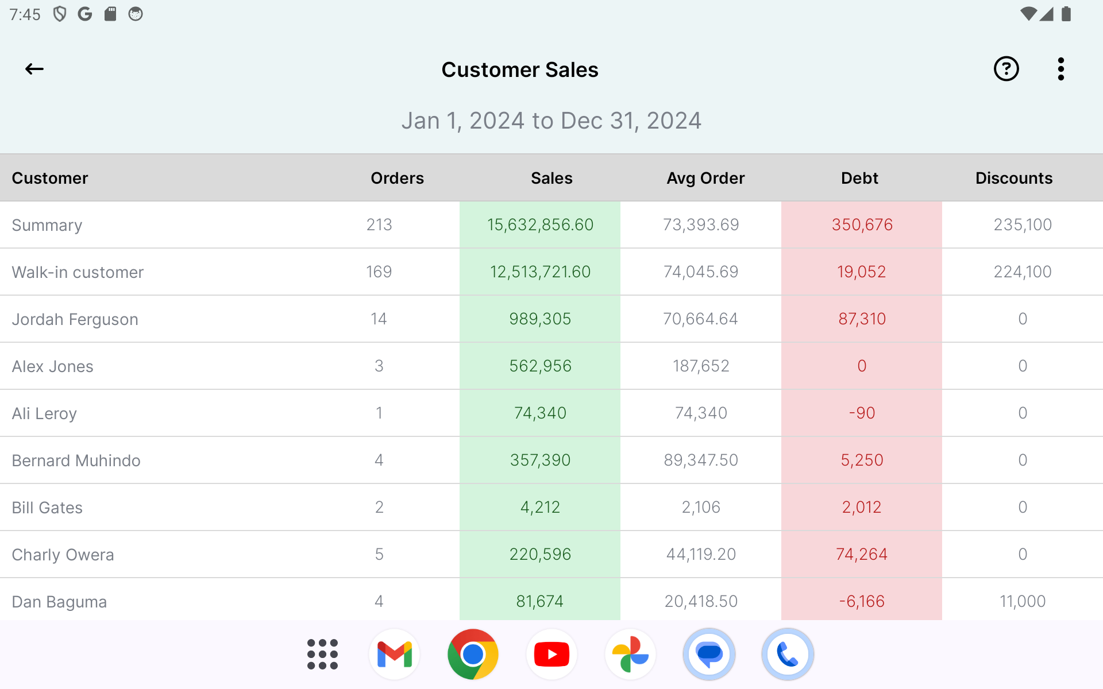1103x689 pixels.
Task: Tap the back arrow icon
Action: [x=34, y=69]
